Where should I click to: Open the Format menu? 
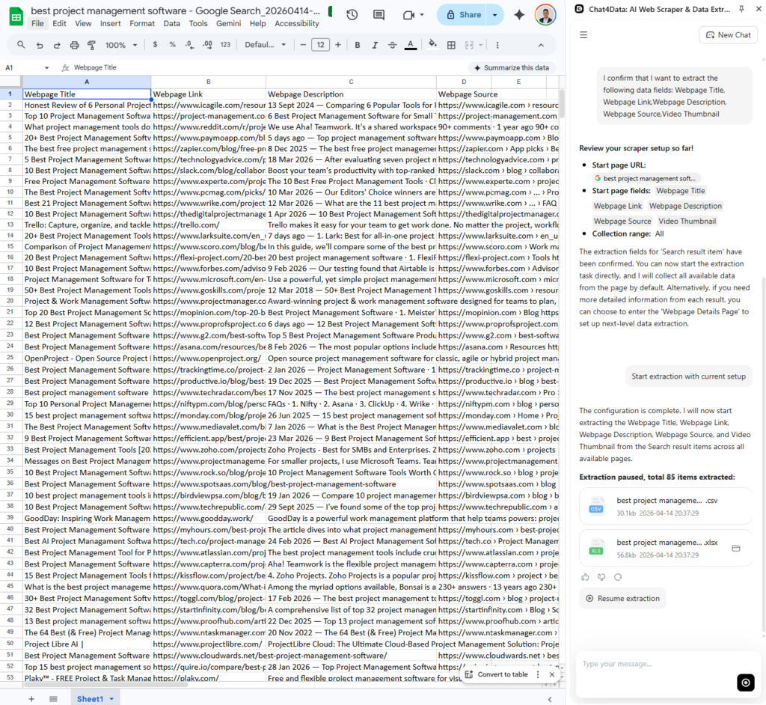click(141, 23)
